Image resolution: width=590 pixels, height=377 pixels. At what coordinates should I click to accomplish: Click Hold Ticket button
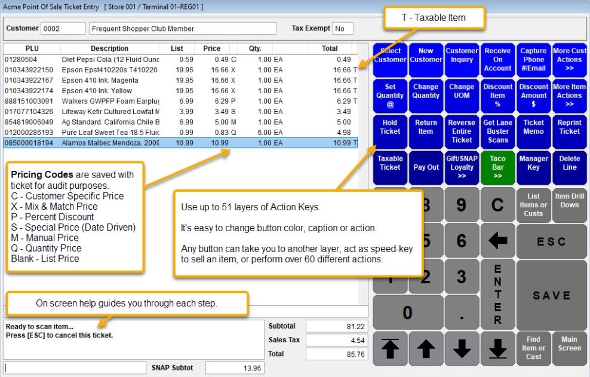pos(390,131)
